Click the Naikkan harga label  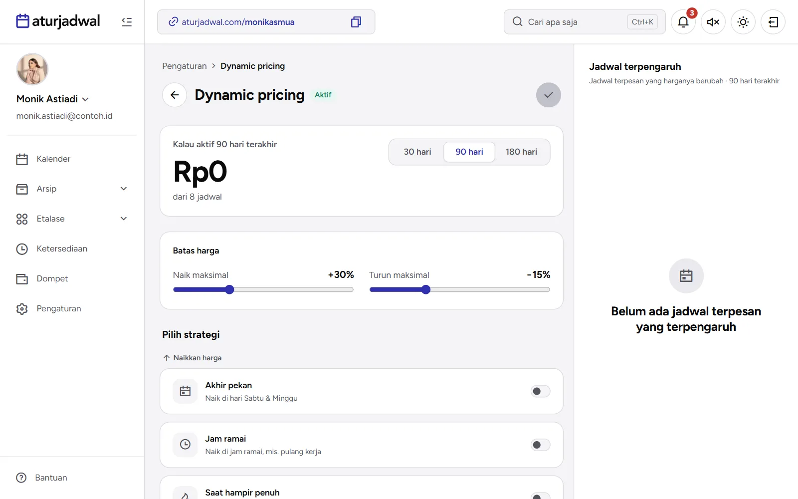(x=198, y=358)
